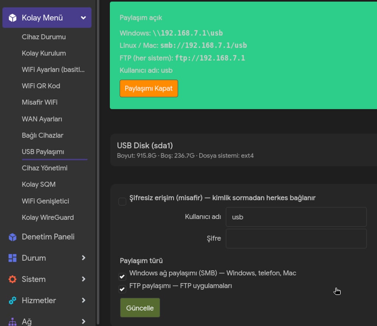Image resolution: width=377 pixels, height=326 pixels.
Task: Click the Güncelle button
Action: [140, 308]
